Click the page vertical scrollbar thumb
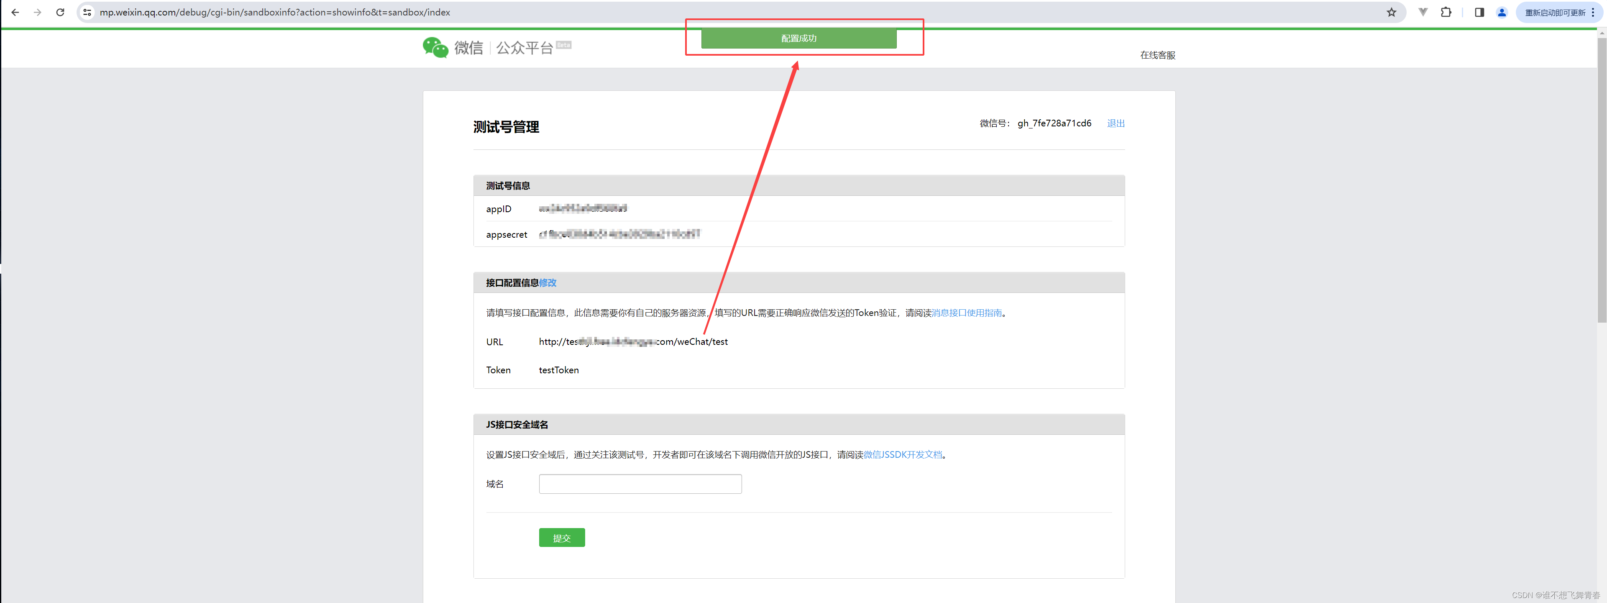The image size is (1607, 603). point(1602,180)
